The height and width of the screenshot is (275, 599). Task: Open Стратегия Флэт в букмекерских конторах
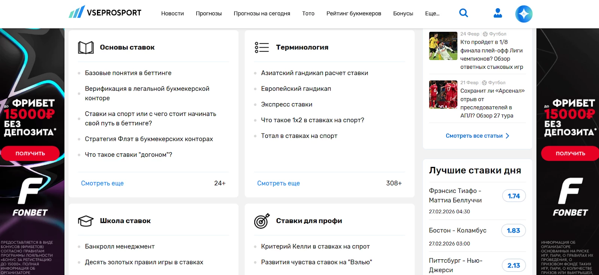click(149, 139)
